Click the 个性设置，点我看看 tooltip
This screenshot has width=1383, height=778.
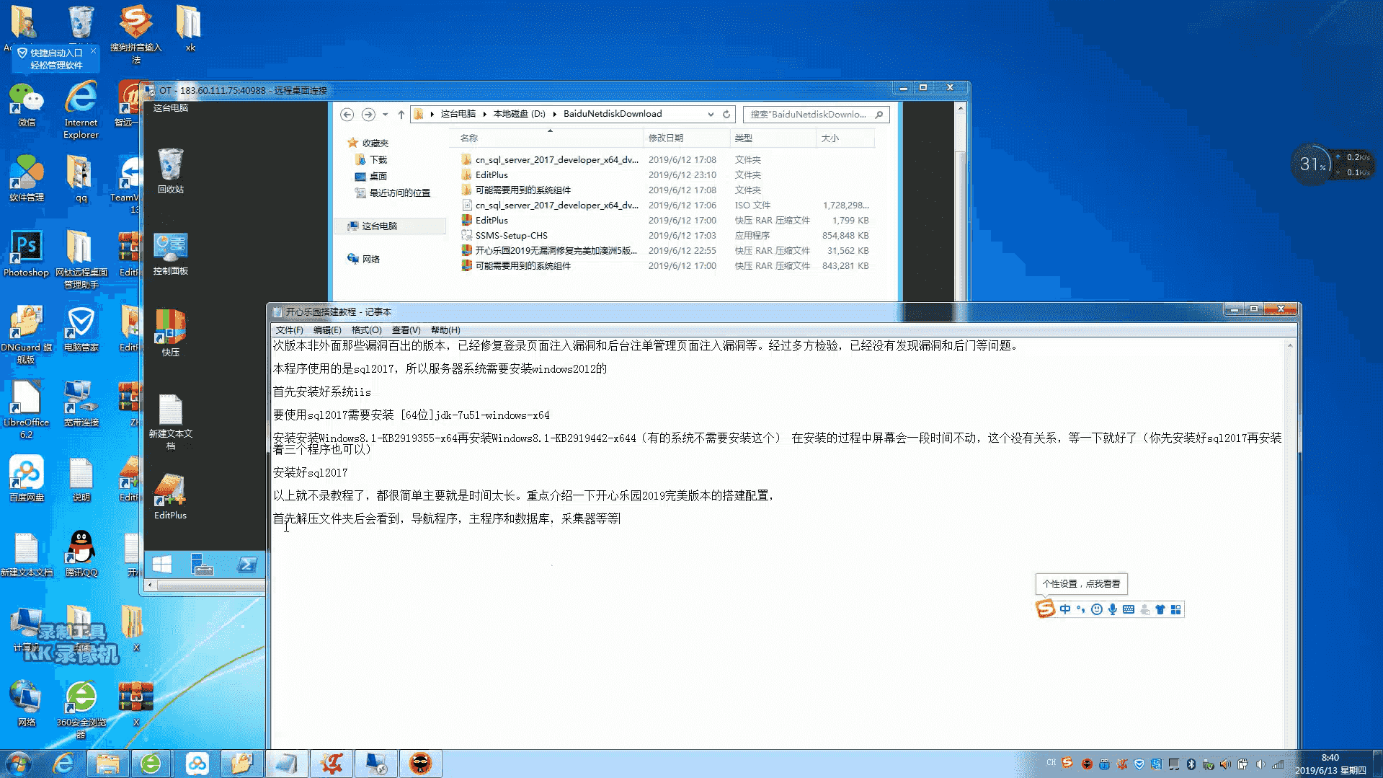click(1081, 584)
